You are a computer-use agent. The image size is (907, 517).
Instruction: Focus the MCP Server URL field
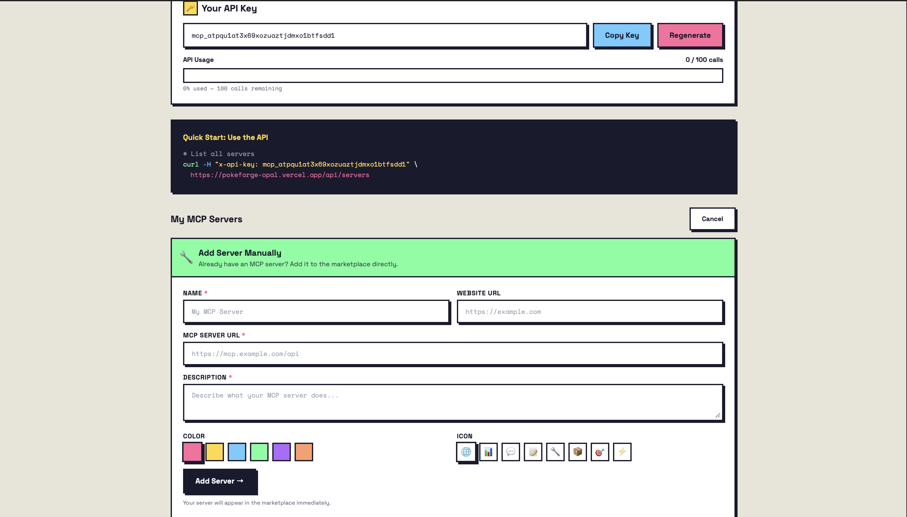coord(453,354)
